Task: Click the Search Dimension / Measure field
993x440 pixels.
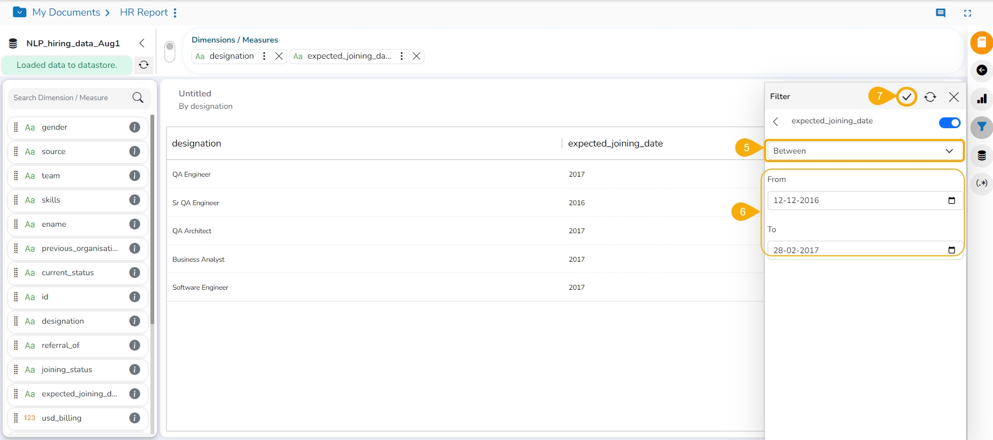Action: pyautogui.click(x=70, y=97)
